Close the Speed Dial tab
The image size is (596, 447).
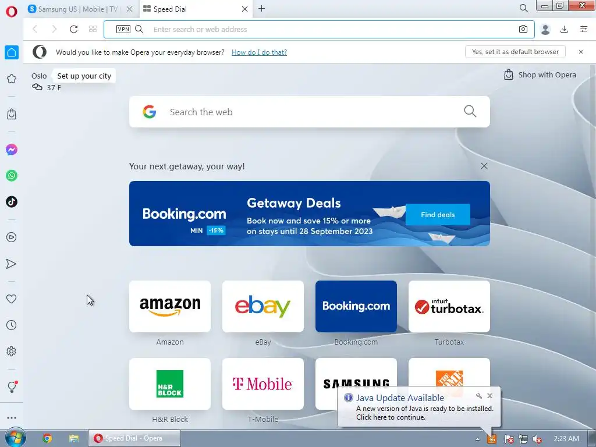(x=245, y=9)
